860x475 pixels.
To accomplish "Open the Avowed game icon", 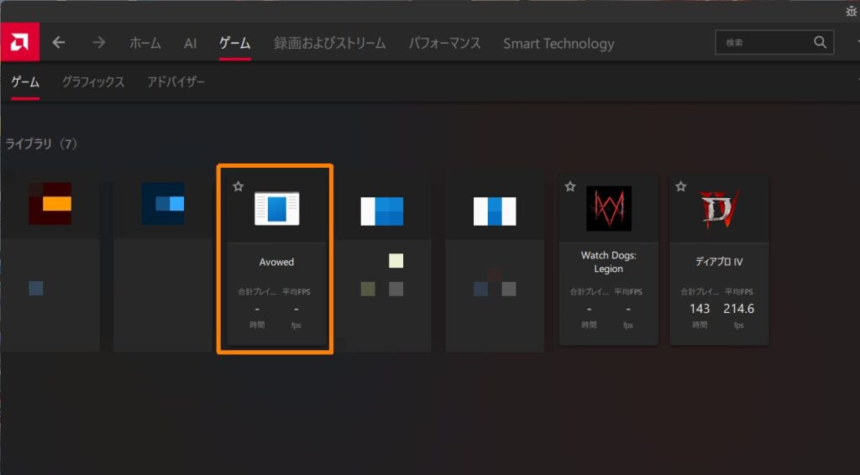I will pyautogui.click(x=277, y=208).
